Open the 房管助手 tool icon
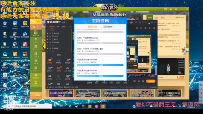 coord(59,61)
